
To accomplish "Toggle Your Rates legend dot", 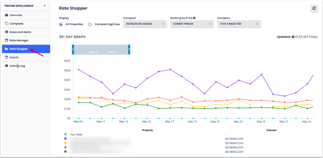I will [x=65, y=134].
